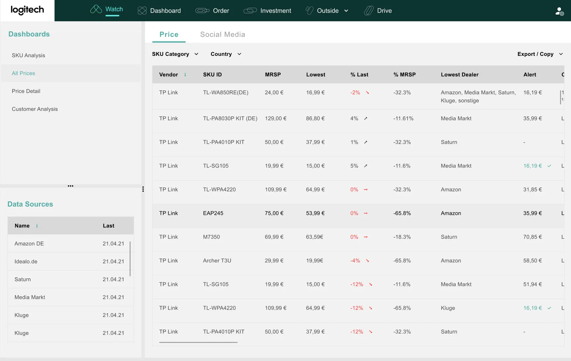Viewport: 571px width, 361px height.
Task: Select the Media Markt data source row
Action: (71, 297)
